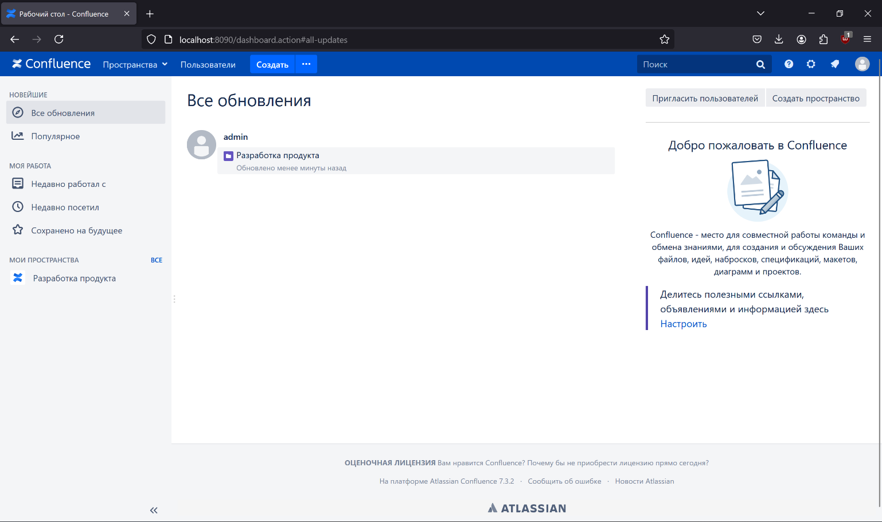Click the search magnifier icon
The width and height of the screenshot is (882, 522).
(x=760, y=65)
